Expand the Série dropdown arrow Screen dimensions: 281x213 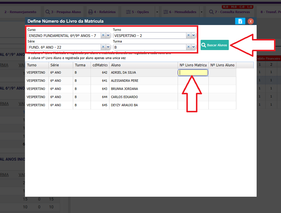108,47
